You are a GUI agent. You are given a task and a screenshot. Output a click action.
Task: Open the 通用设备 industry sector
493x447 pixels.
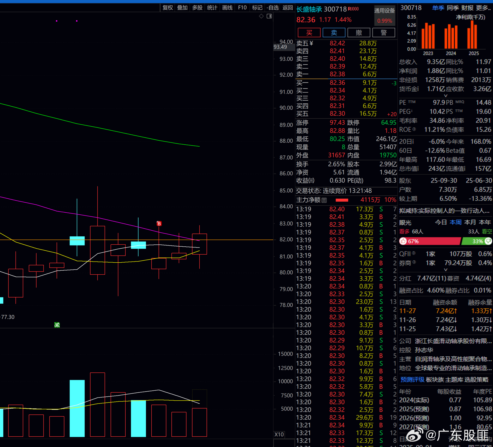coord(384,11)
